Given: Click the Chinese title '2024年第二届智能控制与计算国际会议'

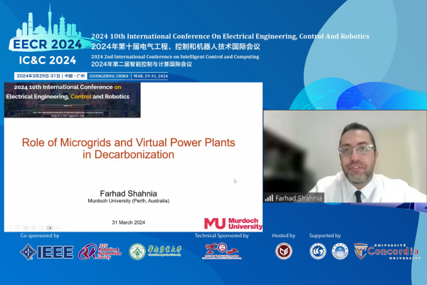Looking at the screenshot, I should (142, 64).
